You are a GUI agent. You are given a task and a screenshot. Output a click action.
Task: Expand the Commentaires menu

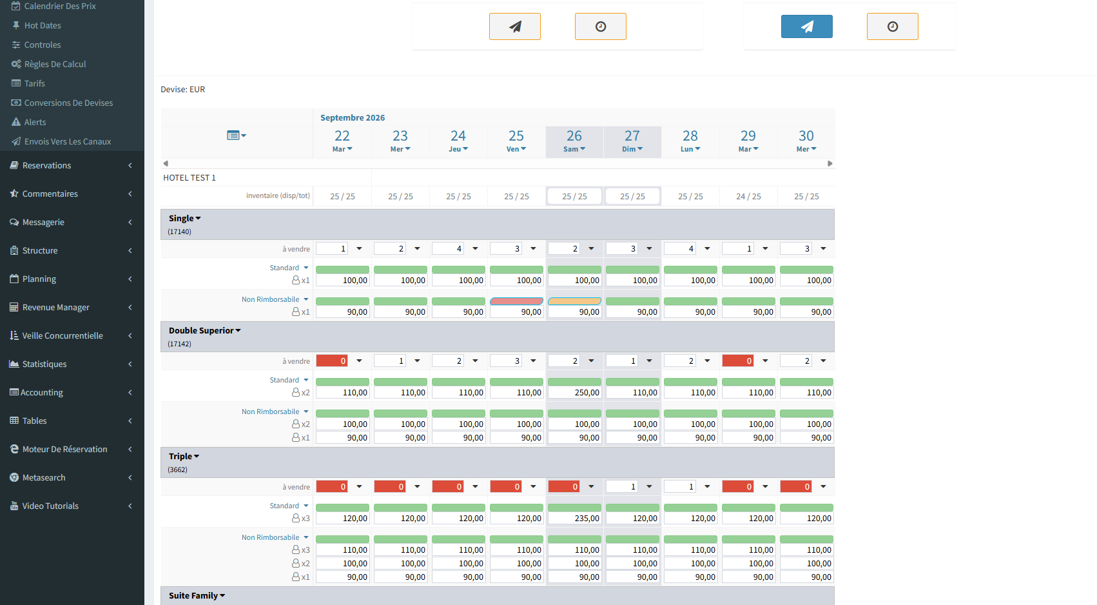pos(72,193)
